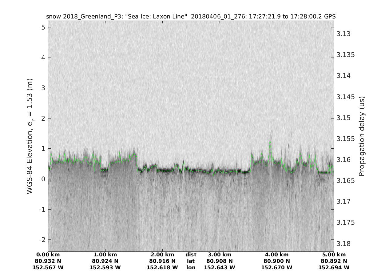
Task: Click the "80.908 N" latitude label
Action: click(x=220, y=261)
